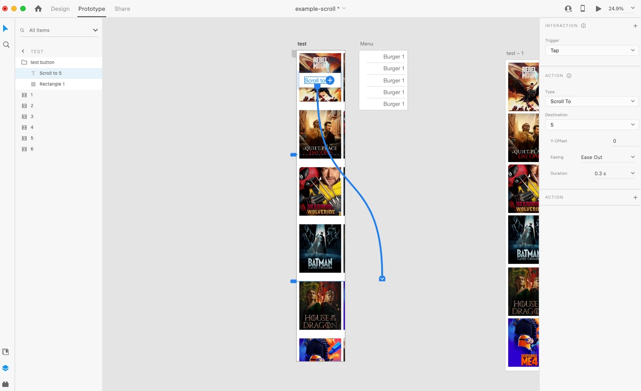Select layer 2 in the layers list
This screenshot has width=641, height=391.
click(x=59, y=105)
